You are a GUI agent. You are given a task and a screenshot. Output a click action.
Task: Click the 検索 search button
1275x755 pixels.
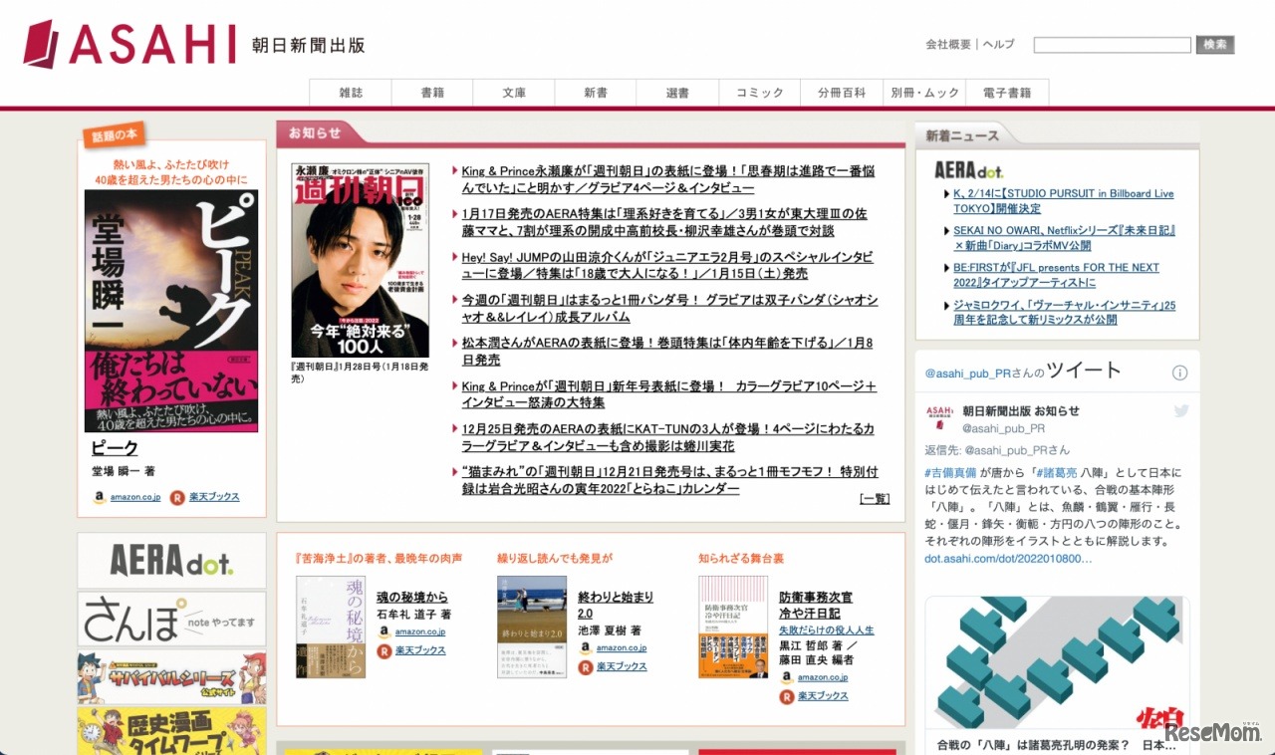tap(1215, 45)
